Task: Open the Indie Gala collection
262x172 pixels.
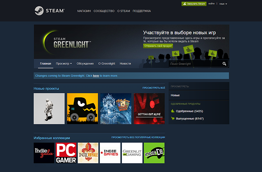Action: [44, 153]
